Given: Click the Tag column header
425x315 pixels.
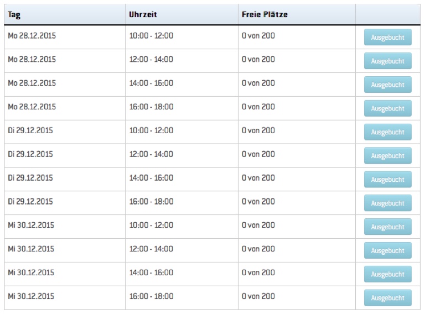Looking at the screenshot, I should tap(14, 15).
